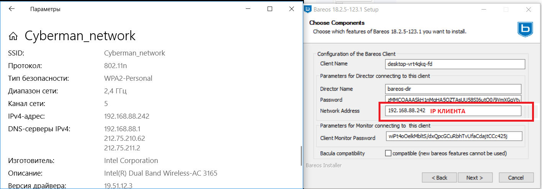
Task: Click the Next > button
Action: (475, 178)
